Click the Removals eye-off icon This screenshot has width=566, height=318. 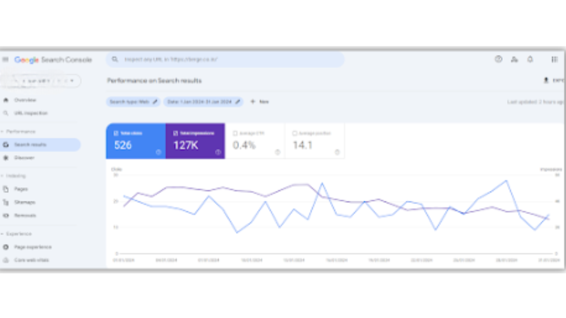click(x=6, y=215)
